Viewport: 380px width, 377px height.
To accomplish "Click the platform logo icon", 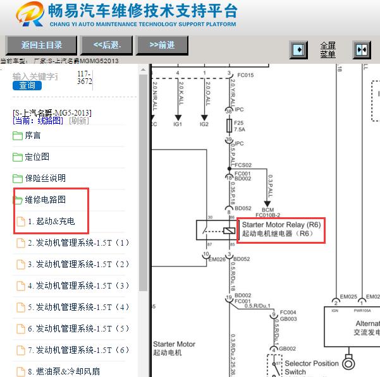I will click(30, 14).
